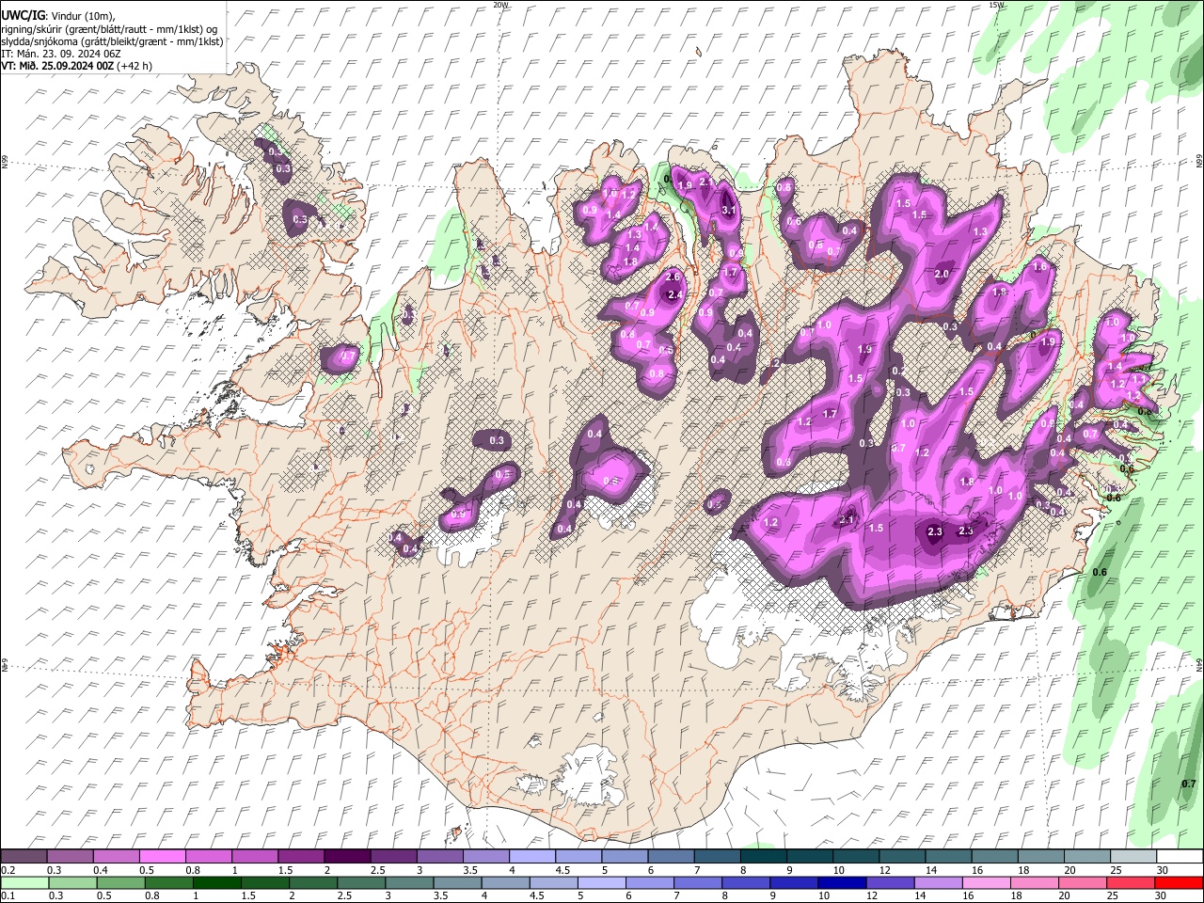Select the pale green lower swatch between 0.1 and 0.3
This screenshot has height=903, width=1204.
click(25, 882)
